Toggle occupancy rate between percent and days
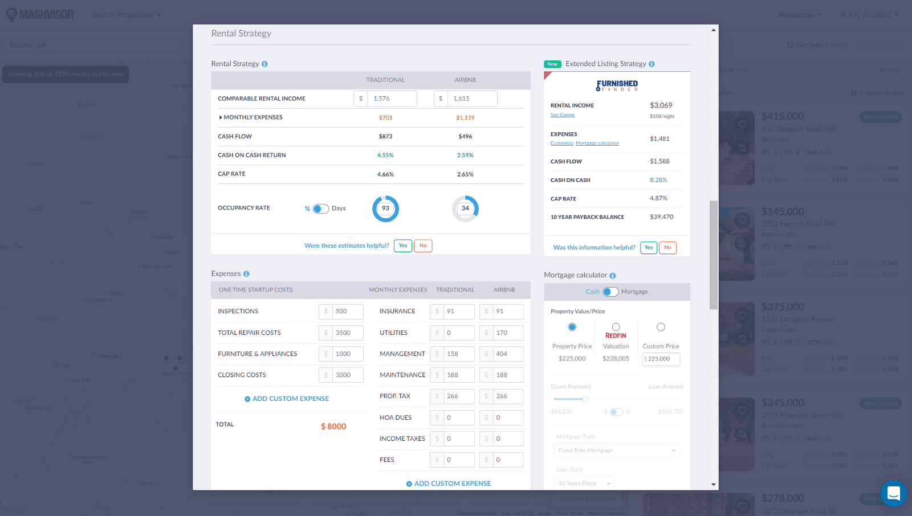912x516 pixels. 320,208
